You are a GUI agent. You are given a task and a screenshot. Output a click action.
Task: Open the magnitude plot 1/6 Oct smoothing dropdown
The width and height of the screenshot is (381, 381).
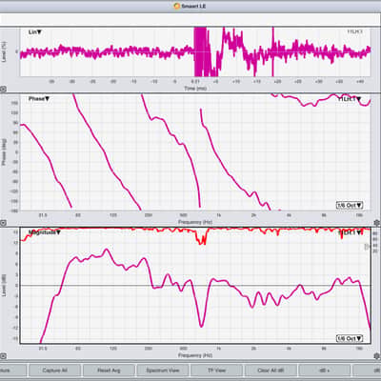tap(350, 338)
